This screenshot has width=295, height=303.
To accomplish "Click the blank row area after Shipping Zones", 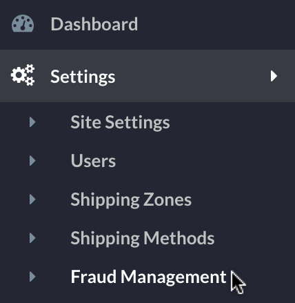I will 243,199.
